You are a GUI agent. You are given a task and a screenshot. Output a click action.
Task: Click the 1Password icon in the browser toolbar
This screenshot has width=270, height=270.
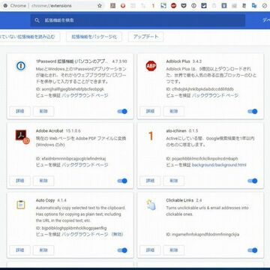193,5
